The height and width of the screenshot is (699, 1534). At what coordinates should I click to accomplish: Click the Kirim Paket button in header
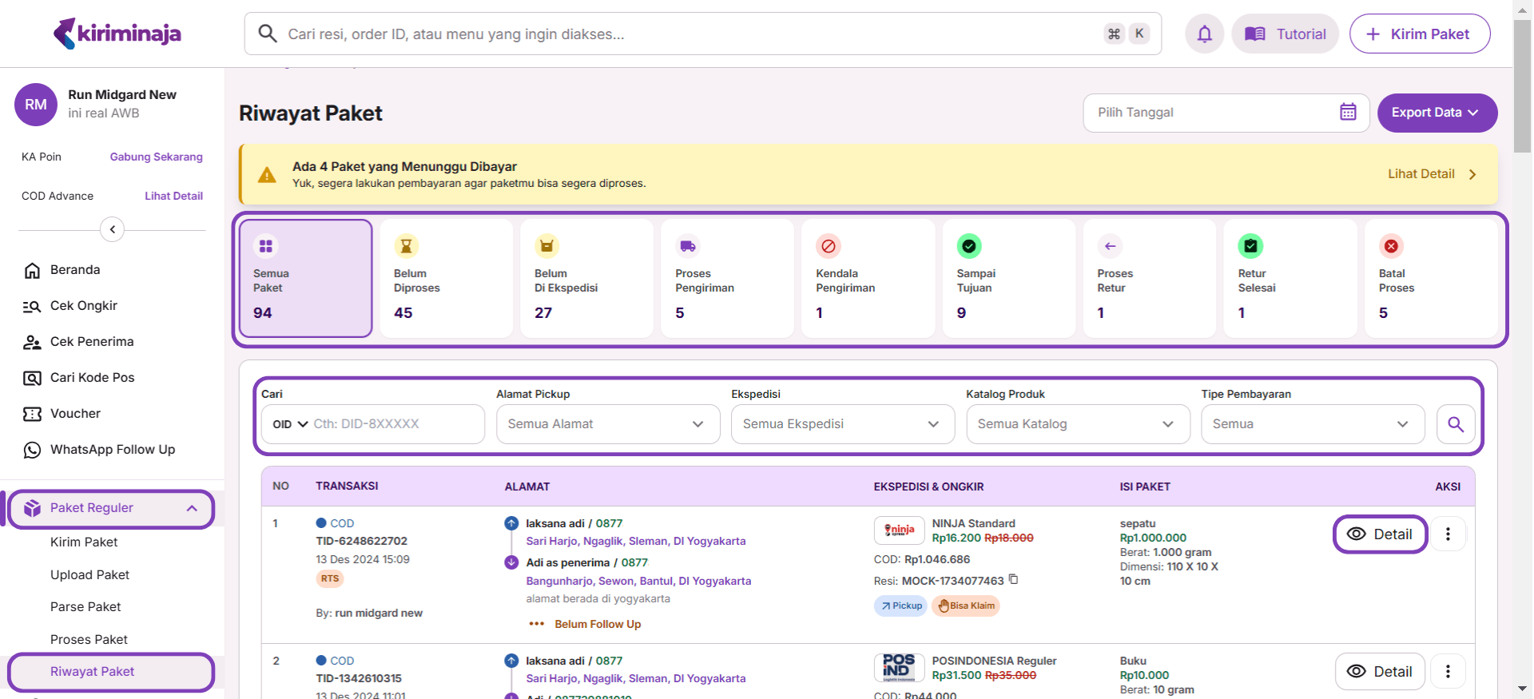tap(1419, 34)
